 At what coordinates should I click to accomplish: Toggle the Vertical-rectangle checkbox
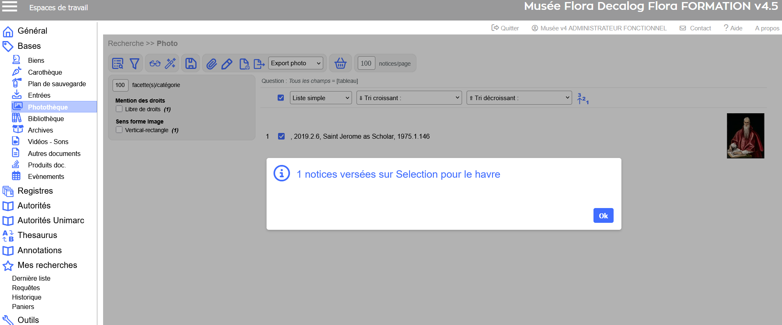pos(119,130)
